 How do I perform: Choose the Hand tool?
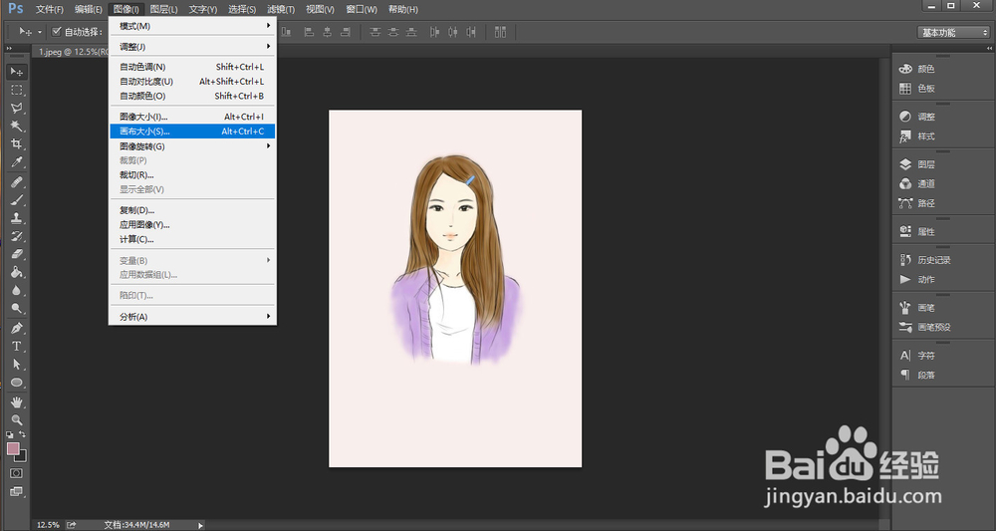[17, 401]
